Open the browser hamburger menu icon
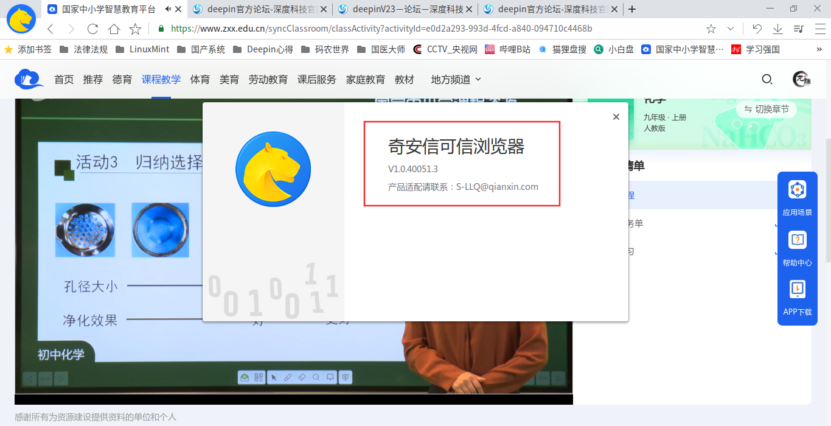The height and width of the screenshot is (426, 831). [x=820, y=28]
